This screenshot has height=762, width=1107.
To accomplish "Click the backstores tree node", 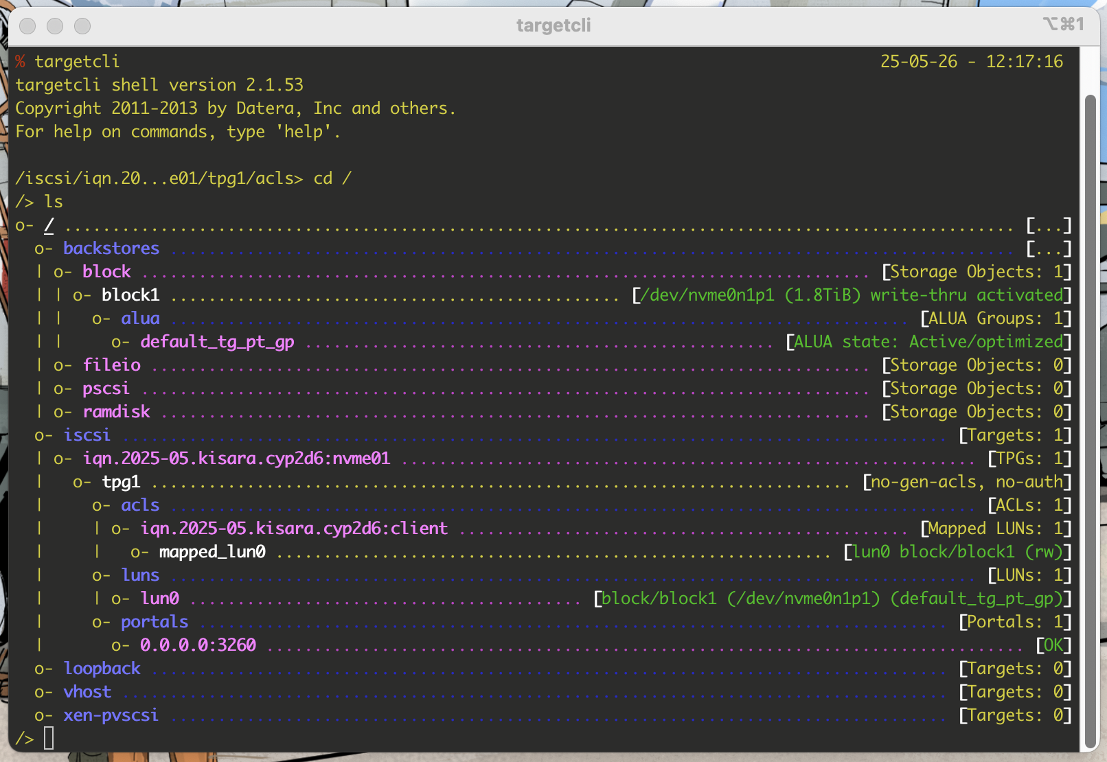I will 111,249.
